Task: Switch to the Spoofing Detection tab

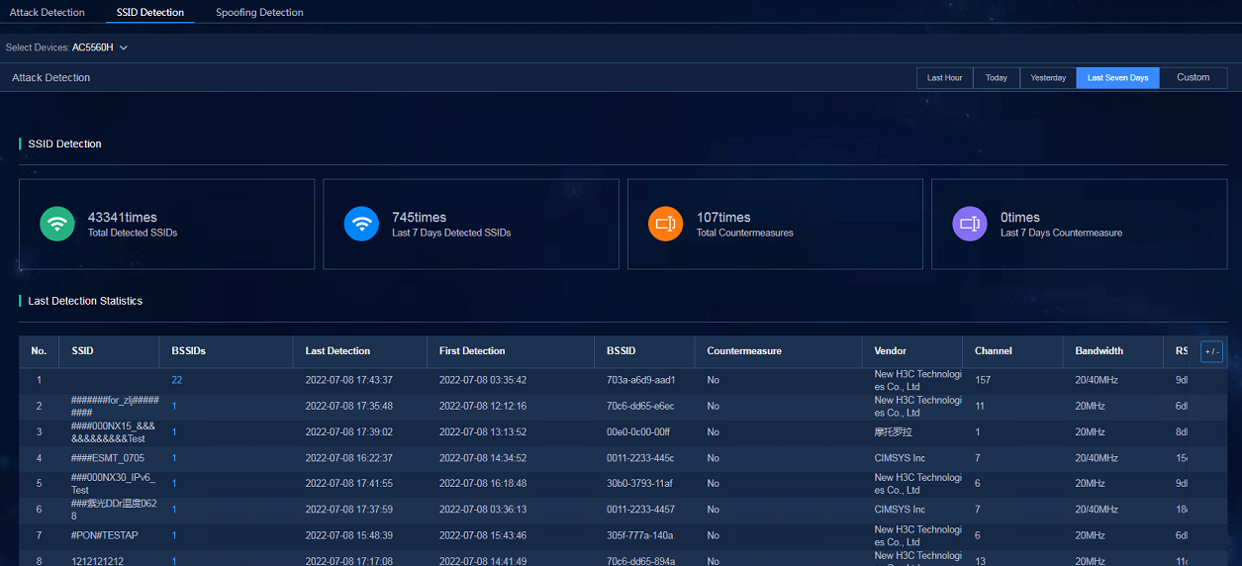Action: pyautogui.click(x=259, y=13)
